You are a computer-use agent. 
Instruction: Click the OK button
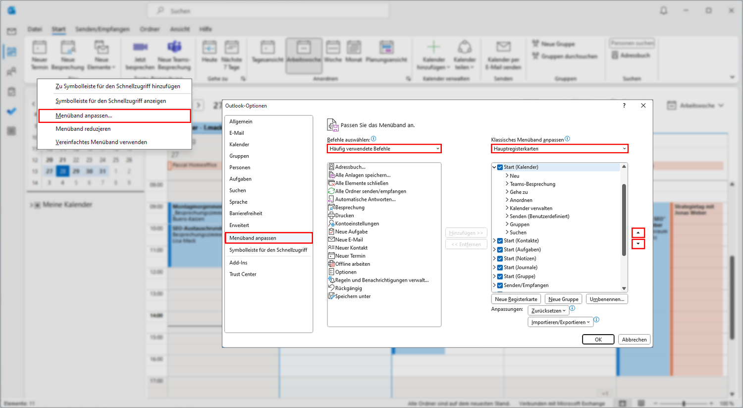click(598, 340)
